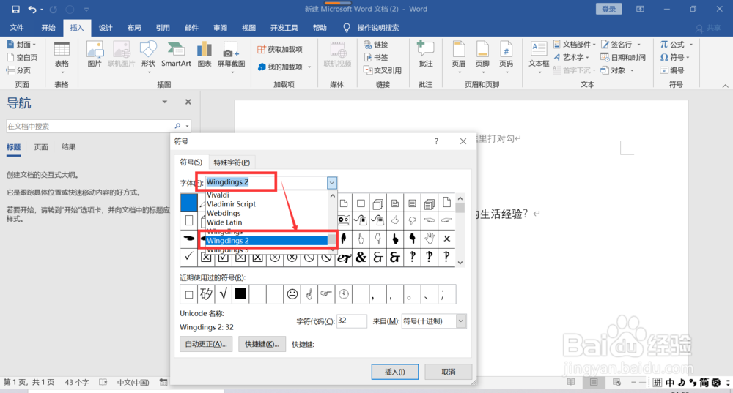The image size is (733, 393).
Task: Open the 来自 source dropdown
Action: click(x=461, y=321)
